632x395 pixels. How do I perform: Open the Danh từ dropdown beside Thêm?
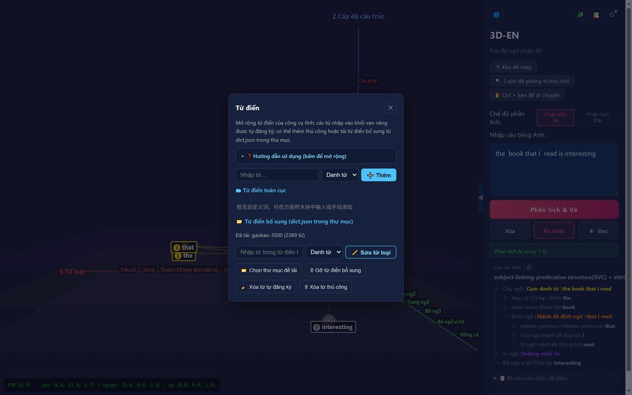pyautogui.click(x=340, y=175)
